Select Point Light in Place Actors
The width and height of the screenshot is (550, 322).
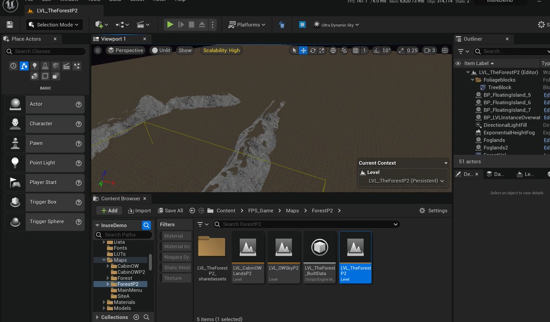point(44,163)
